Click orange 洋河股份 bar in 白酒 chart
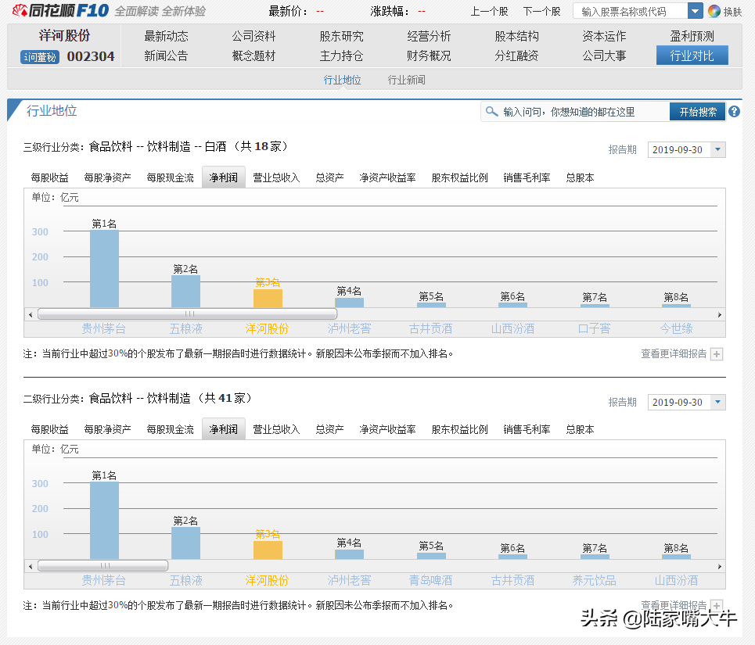Viewport: 755px width, 645px height. coord(268,298)
